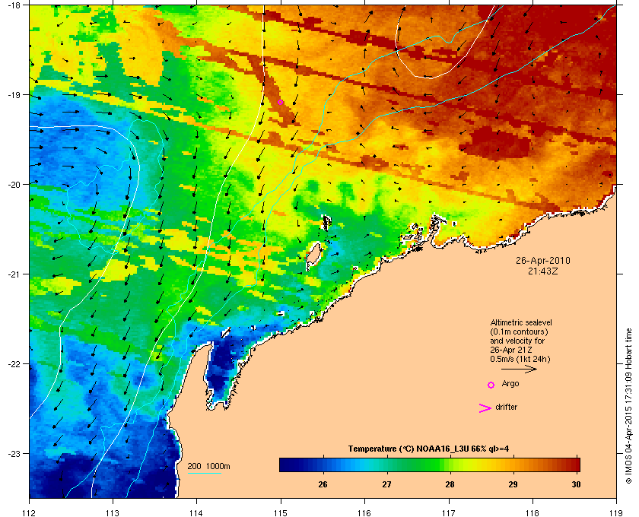Screen dimensions: 639x517
Task: Click the longitude axis label 119
Action: point(617,513)
